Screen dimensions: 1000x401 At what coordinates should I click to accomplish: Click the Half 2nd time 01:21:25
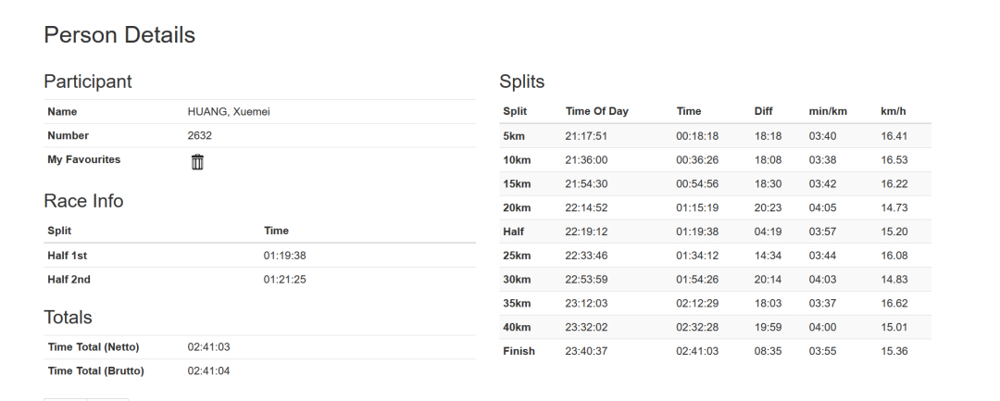click(284, 280)
